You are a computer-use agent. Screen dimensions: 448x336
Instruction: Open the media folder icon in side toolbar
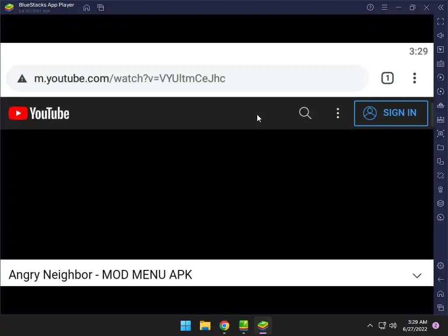(x=441, y=147)
